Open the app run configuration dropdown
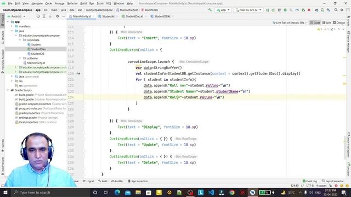The width and height of the screenshot is (351, 197). pos(223,10)
